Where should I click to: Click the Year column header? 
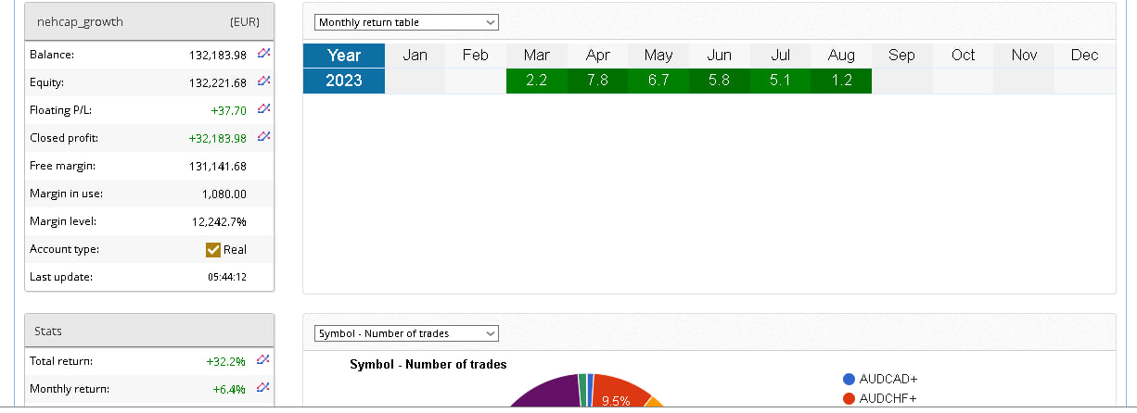[x=344, y=55]
